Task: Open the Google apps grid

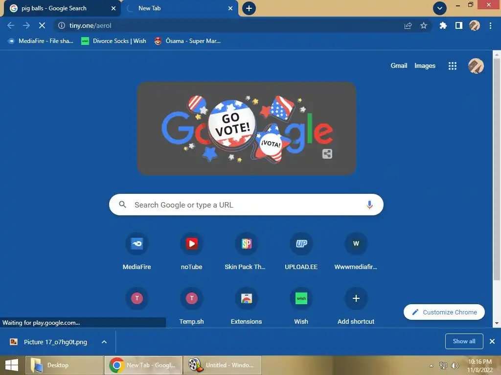Action: (x=453, y=66)
